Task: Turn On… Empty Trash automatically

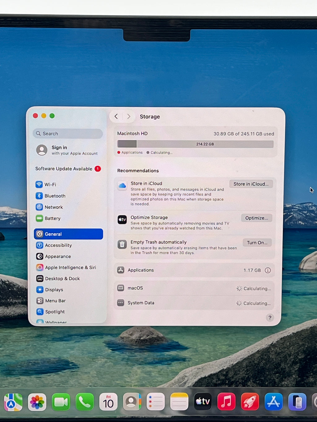Action: click(257, 243)
